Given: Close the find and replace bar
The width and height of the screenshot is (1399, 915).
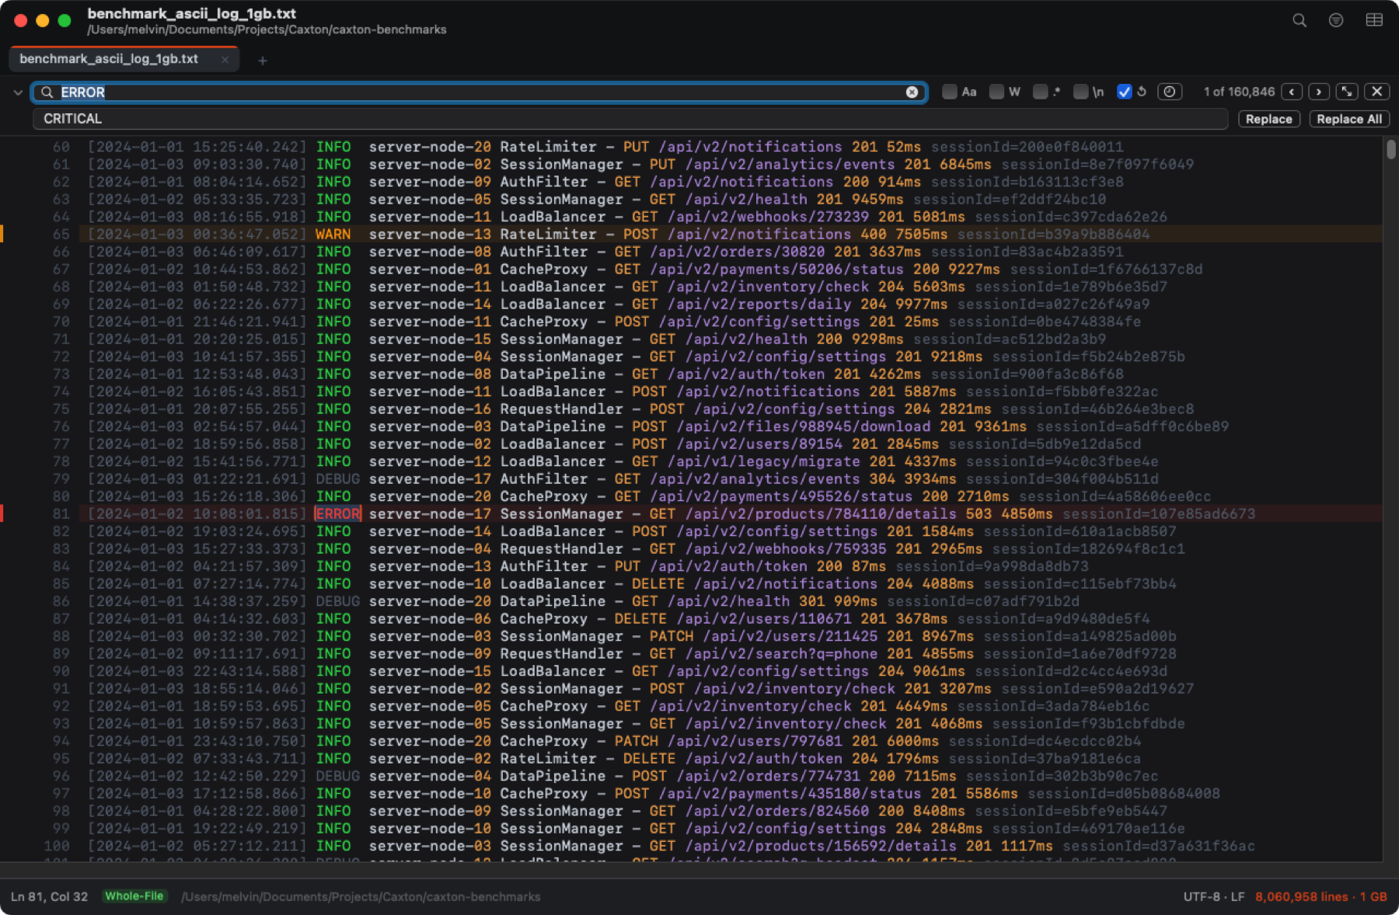Looking at the screenshot, I should tap(1377, 92).
